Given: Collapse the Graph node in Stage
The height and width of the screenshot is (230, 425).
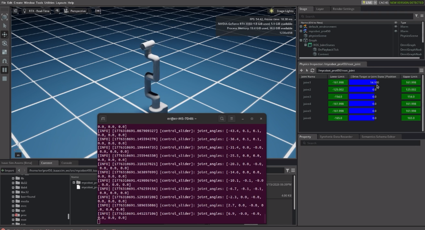Looking at the screenshot, I should click(301, 40).
